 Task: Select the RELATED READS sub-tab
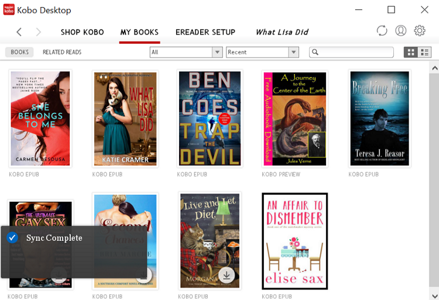[x=62, y=52]
